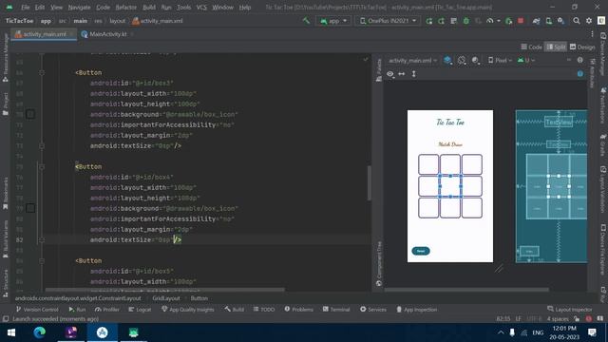Click the Select Design Surface layers icon

point(447,61)
